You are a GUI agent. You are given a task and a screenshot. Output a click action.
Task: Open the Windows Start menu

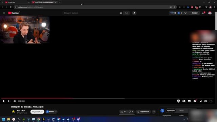(4, 119)
